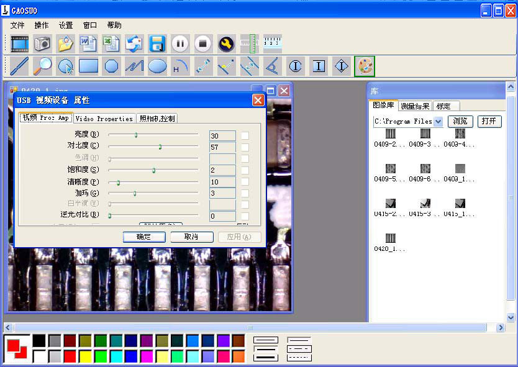Toggle the auto checkbox for 对比度 contrast
Screen dimensions: 518x367
coord(245,147)
